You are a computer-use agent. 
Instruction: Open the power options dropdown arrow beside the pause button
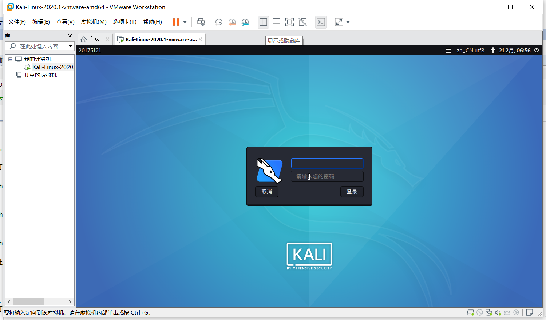(185, 22)
